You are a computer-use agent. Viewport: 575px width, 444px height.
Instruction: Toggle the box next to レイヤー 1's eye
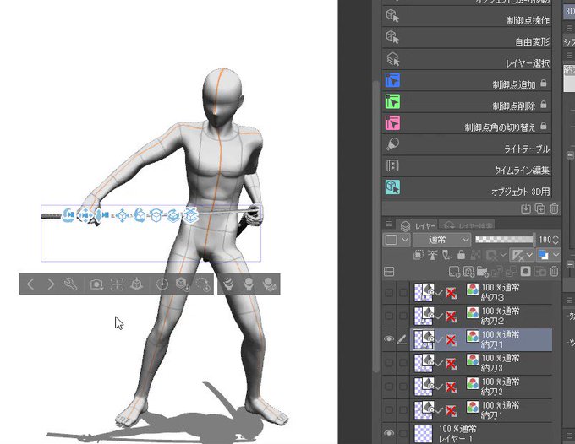pos(402,433)
